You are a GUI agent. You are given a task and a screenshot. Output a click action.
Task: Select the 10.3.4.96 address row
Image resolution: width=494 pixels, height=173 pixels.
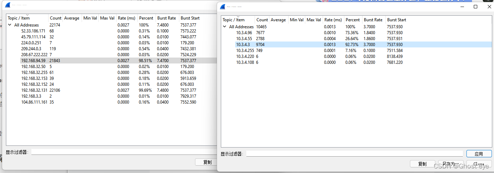244,33
